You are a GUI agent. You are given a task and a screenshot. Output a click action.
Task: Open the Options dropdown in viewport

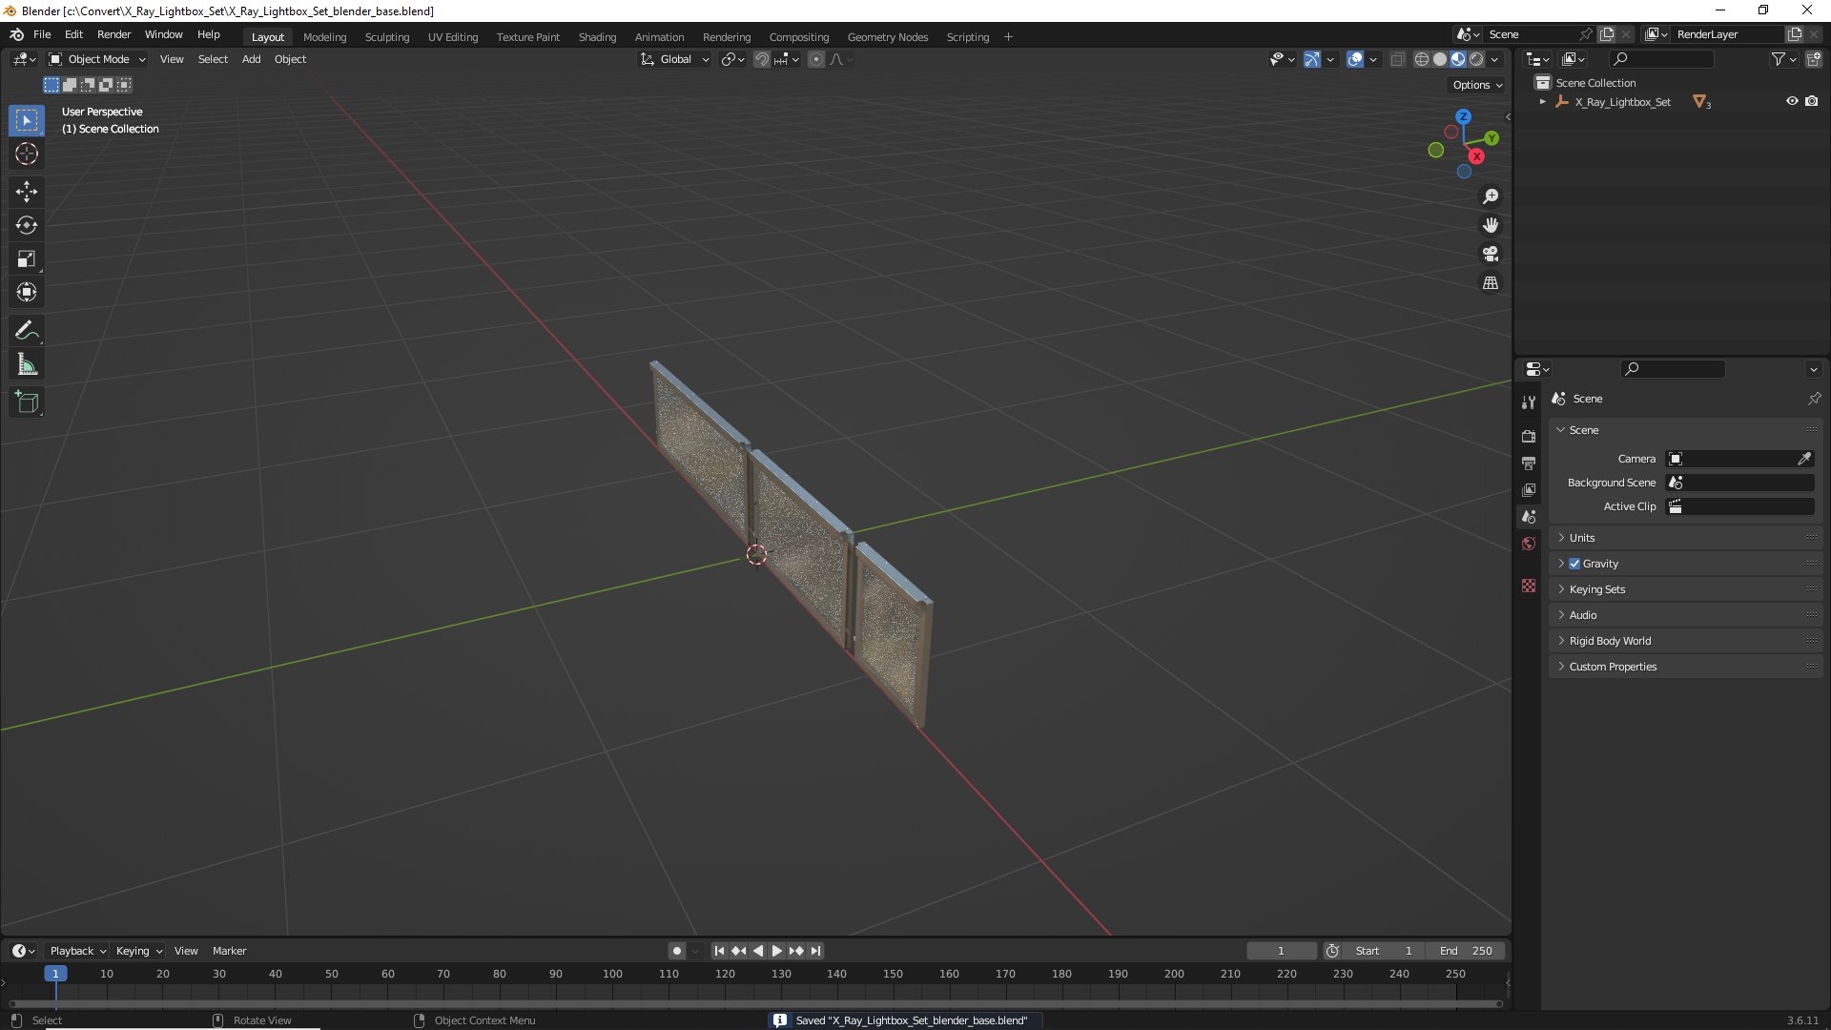1477,85
